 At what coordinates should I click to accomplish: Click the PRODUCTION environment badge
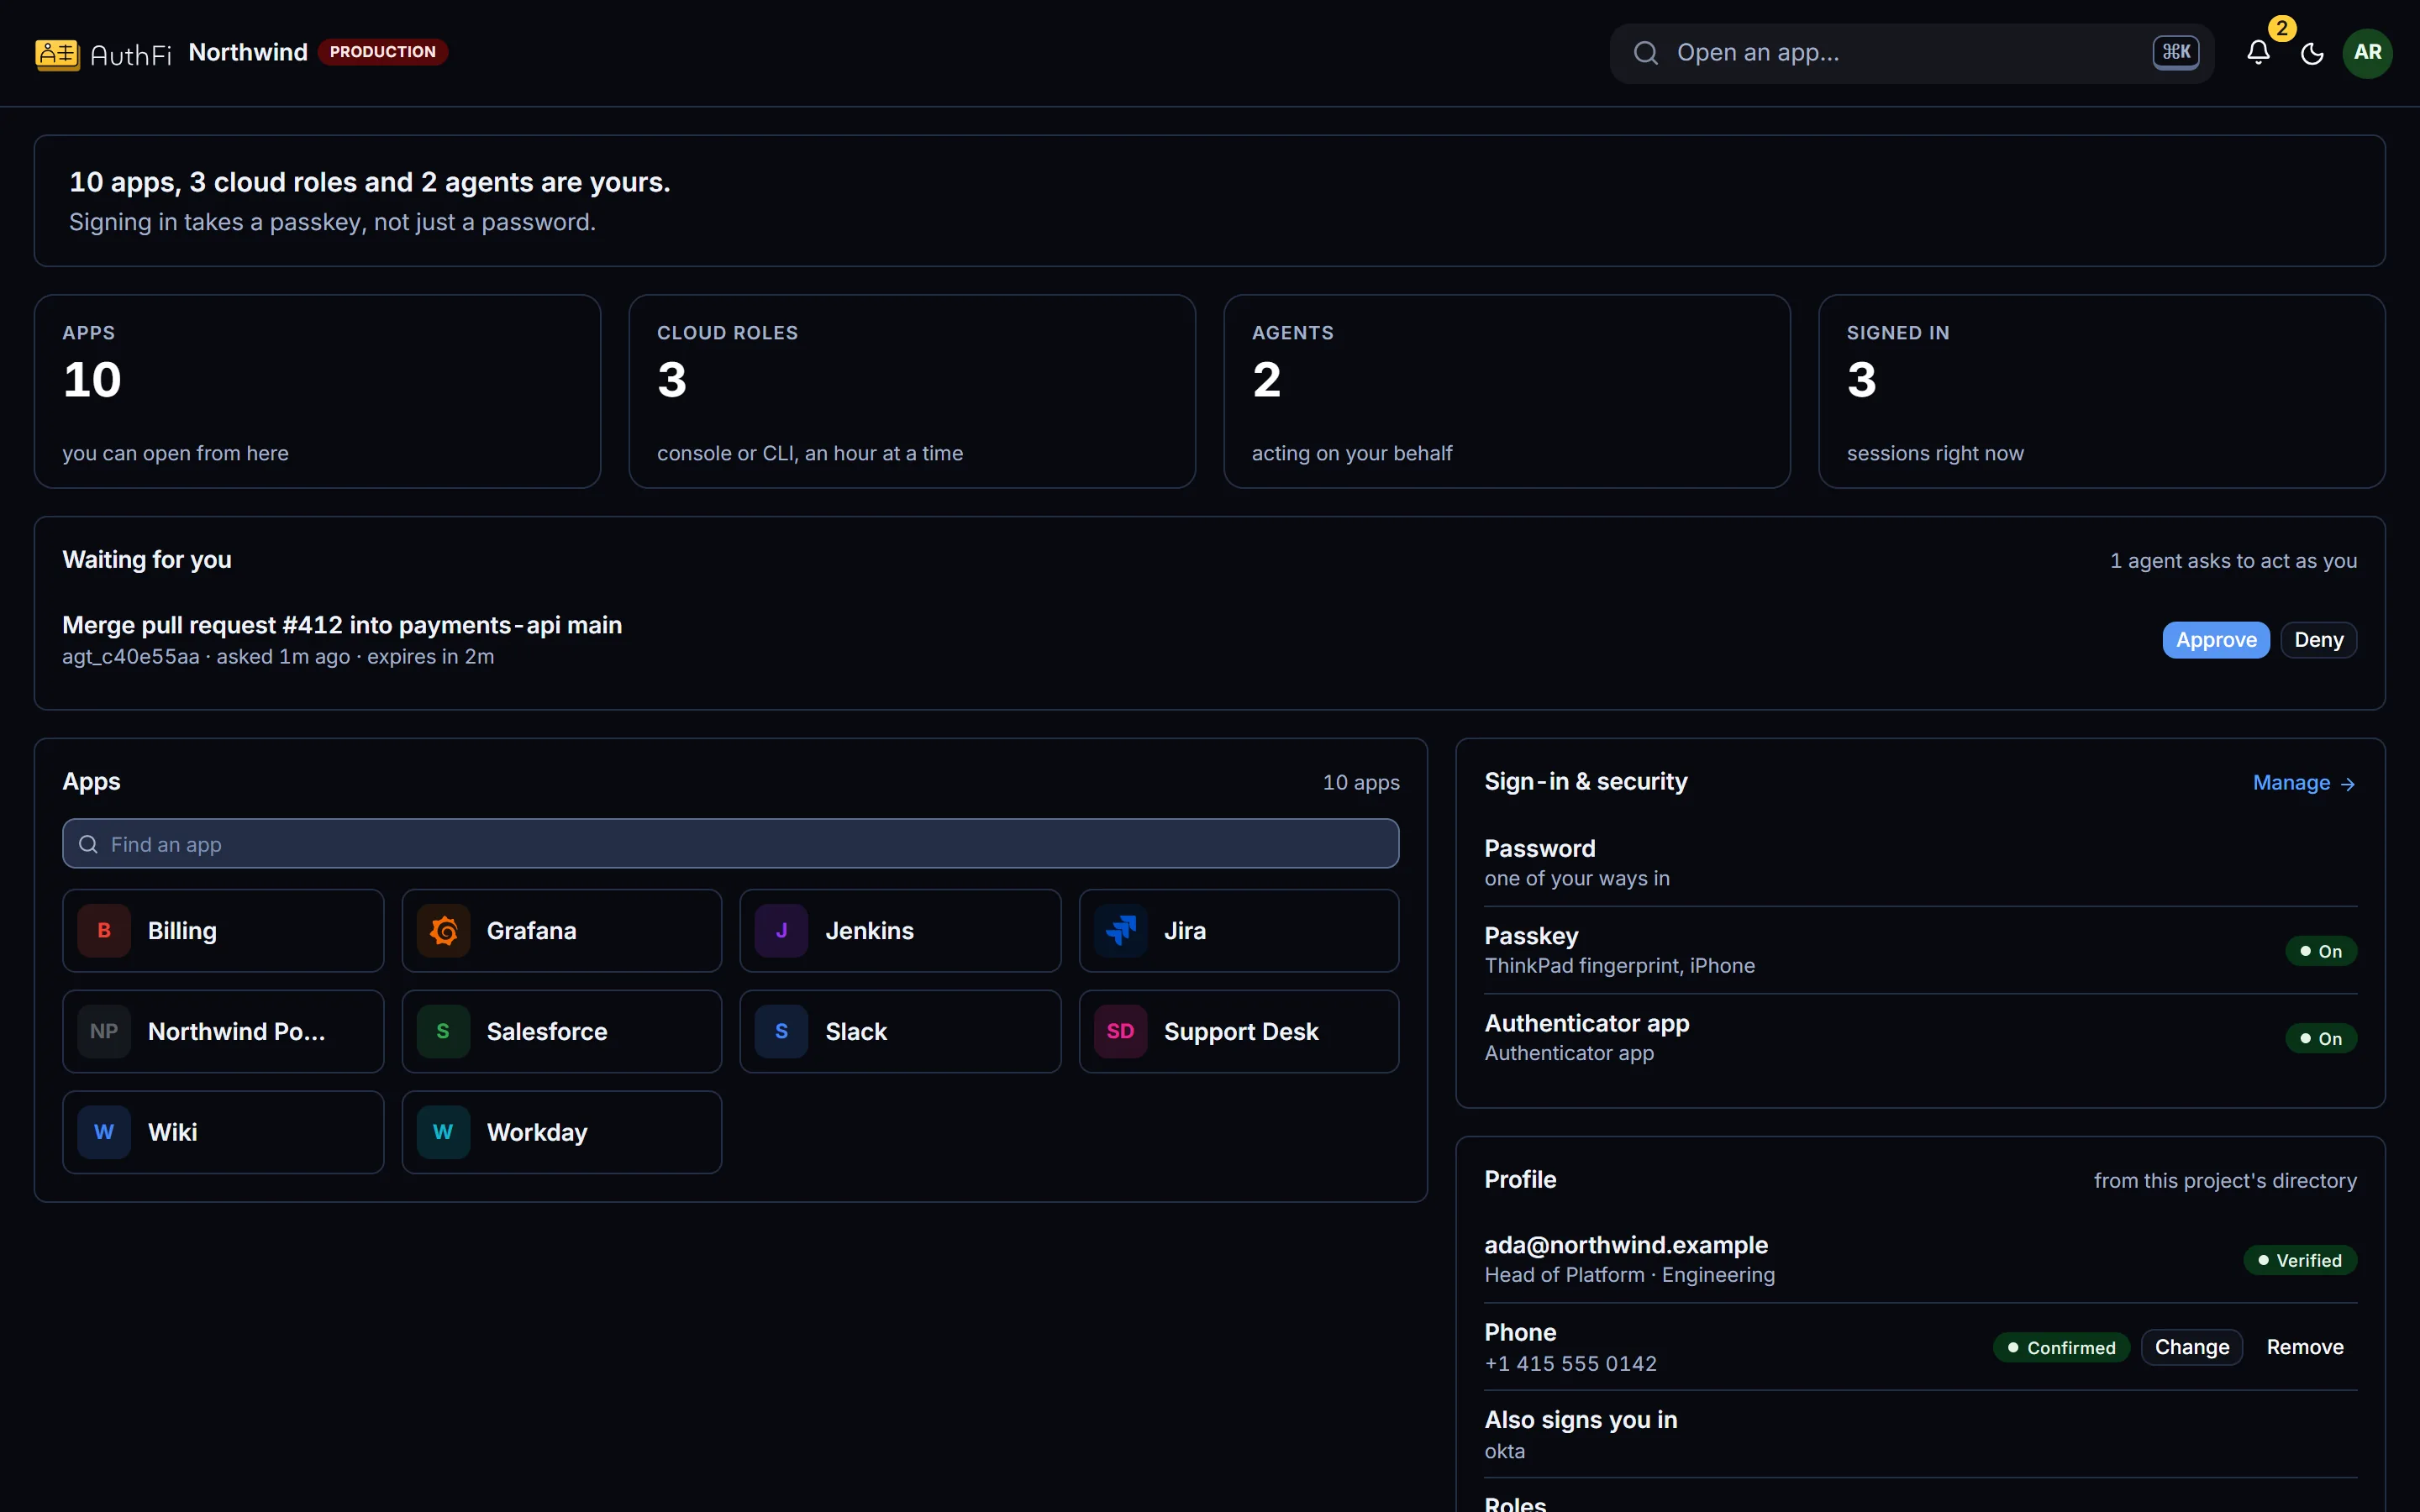(383, 52)
